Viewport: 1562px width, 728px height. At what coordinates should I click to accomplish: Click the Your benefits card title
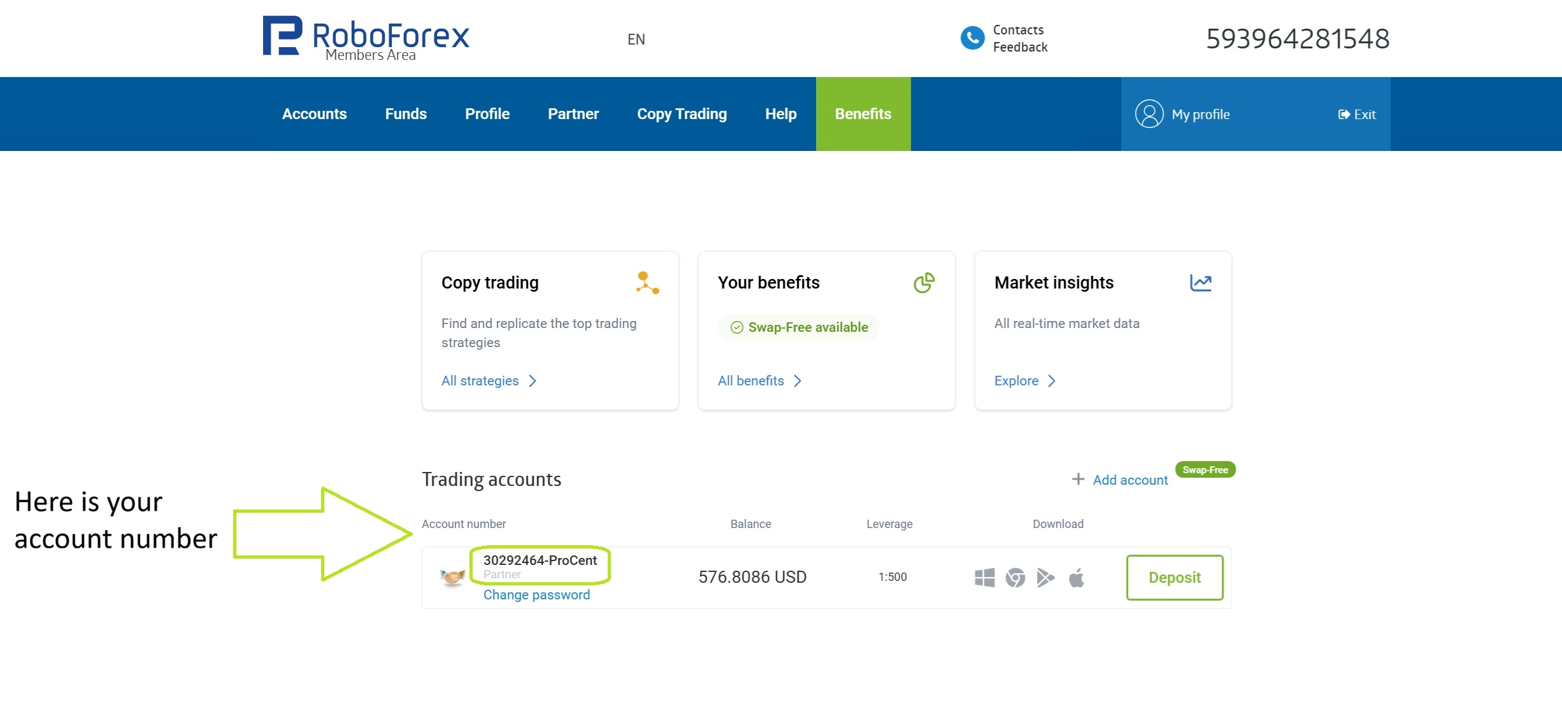tap(768, 283)
